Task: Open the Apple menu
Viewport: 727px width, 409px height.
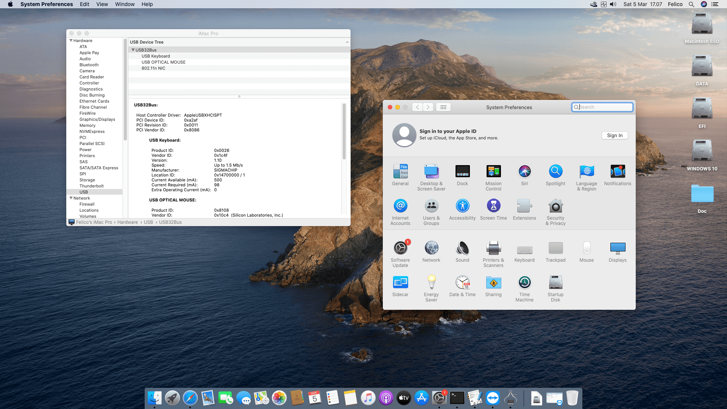Action: 10,4
